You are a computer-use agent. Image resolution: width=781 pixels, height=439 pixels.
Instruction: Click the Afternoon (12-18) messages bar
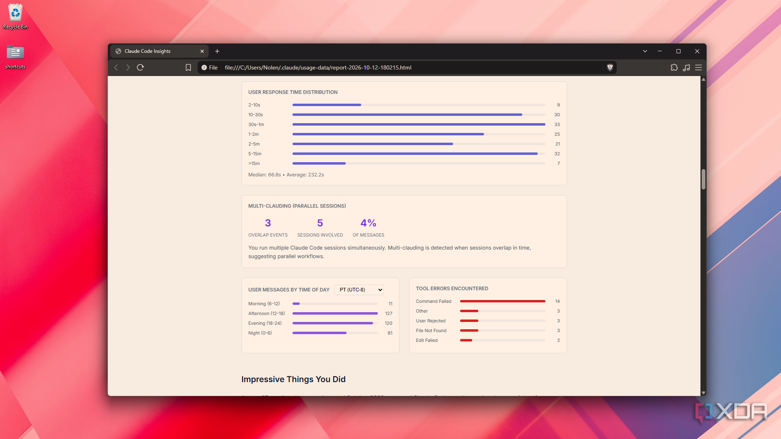(x=335, y=313)
